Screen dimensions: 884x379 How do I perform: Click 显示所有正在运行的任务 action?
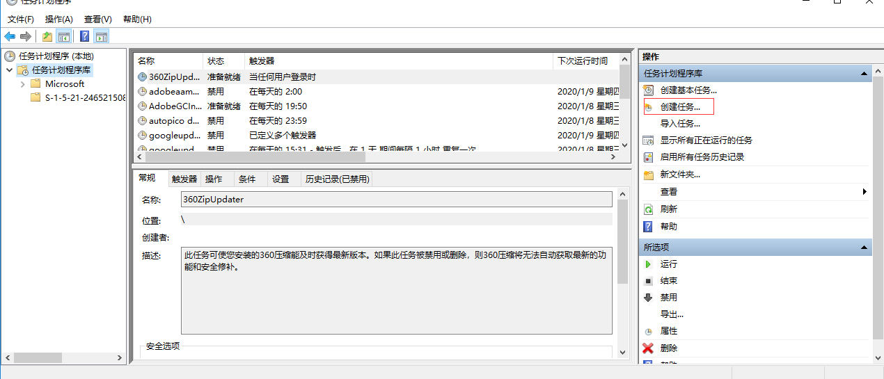click(x=706, y=140)
